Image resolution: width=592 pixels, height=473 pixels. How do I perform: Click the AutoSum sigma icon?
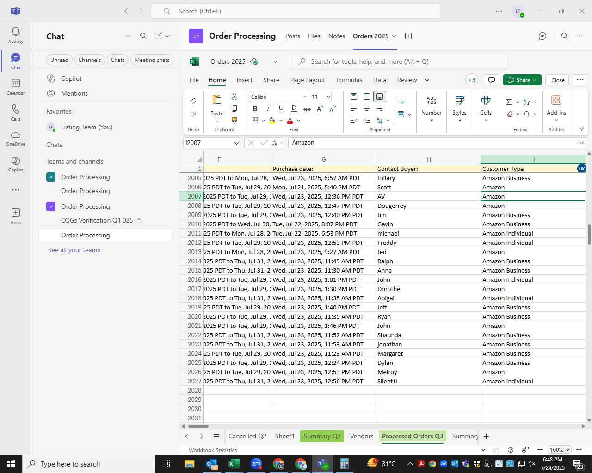509,102
